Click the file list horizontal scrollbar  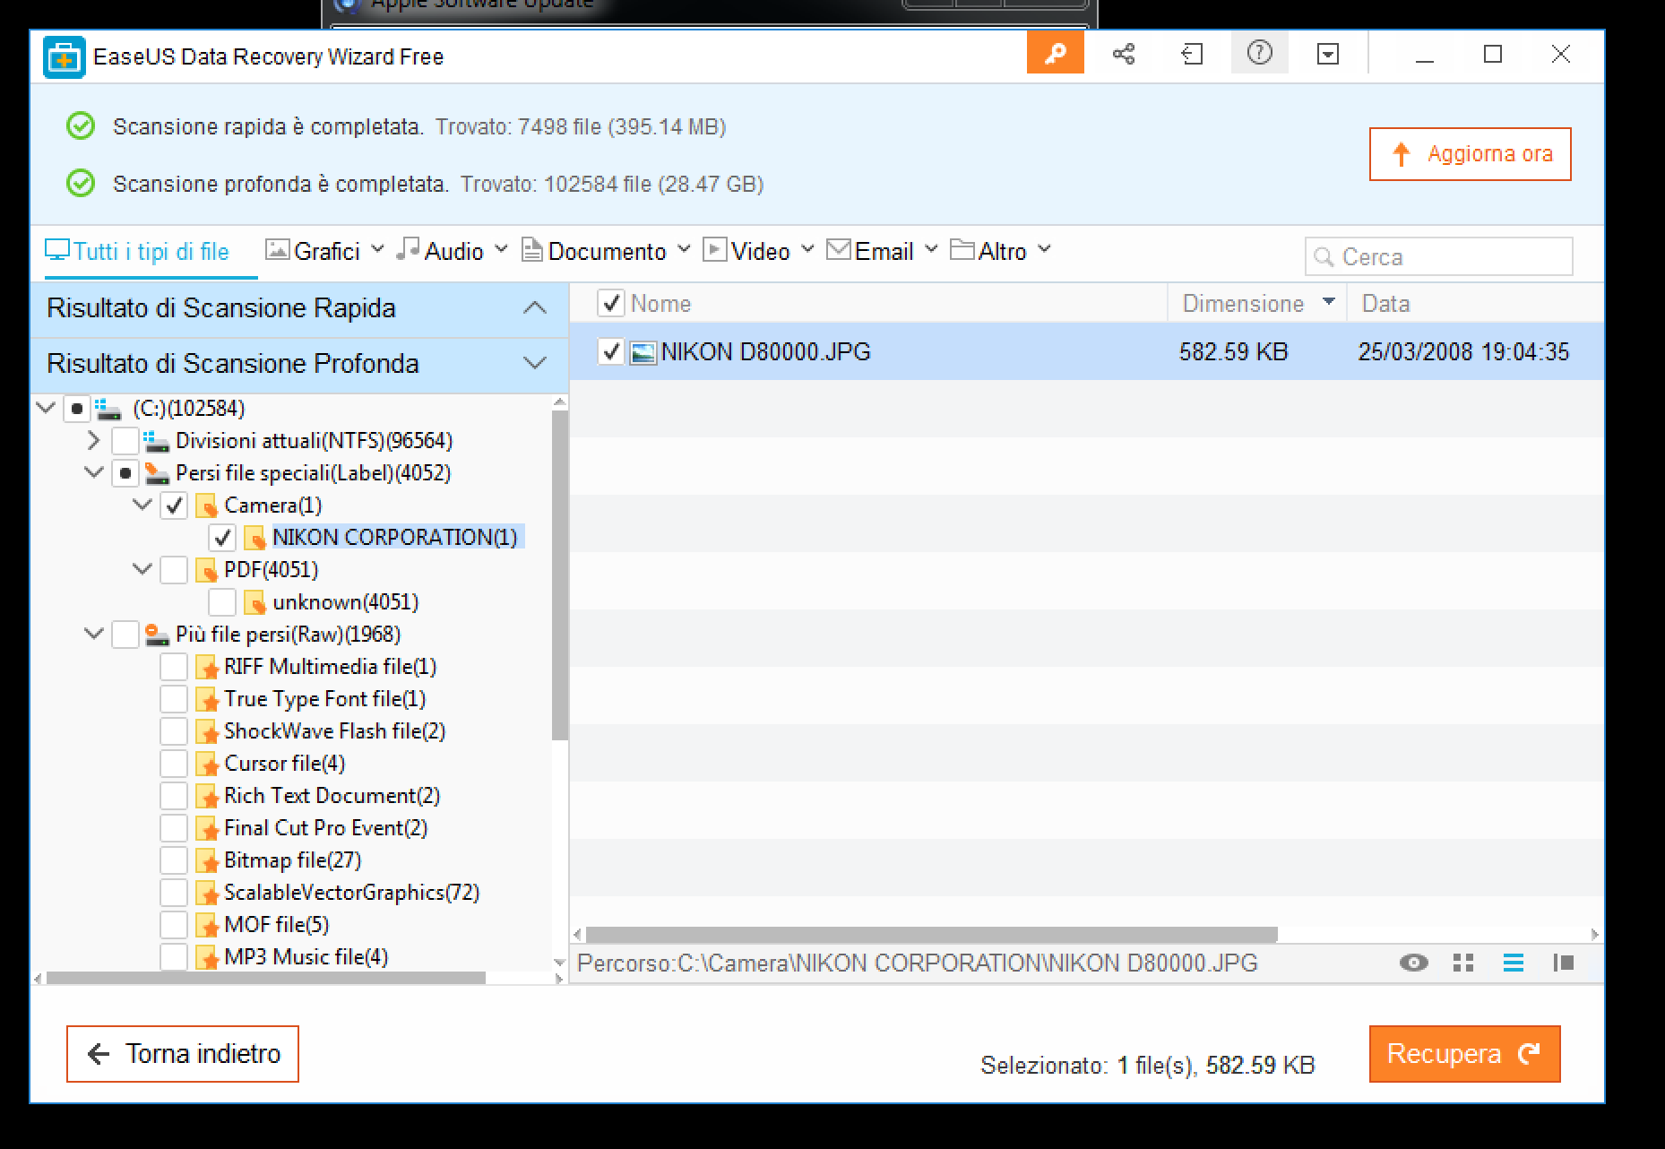932,934
